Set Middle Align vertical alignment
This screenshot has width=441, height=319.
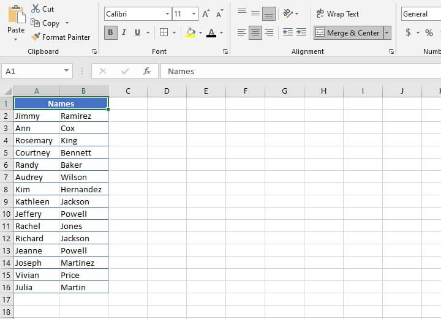[255, 13]
